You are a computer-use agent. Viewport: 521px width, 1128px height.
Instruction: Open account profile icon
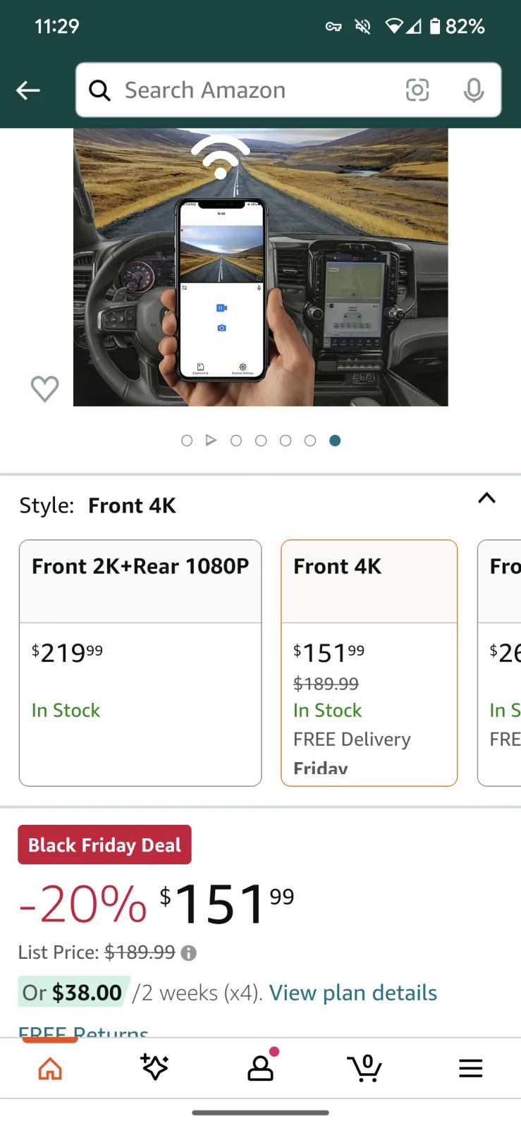[x=260, y=1068]
